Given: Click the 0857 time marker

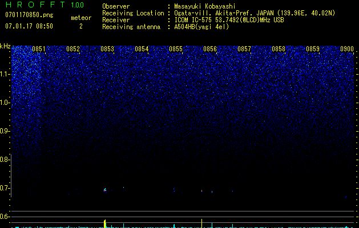Looking at the screenshot, I should click(244, 49).
